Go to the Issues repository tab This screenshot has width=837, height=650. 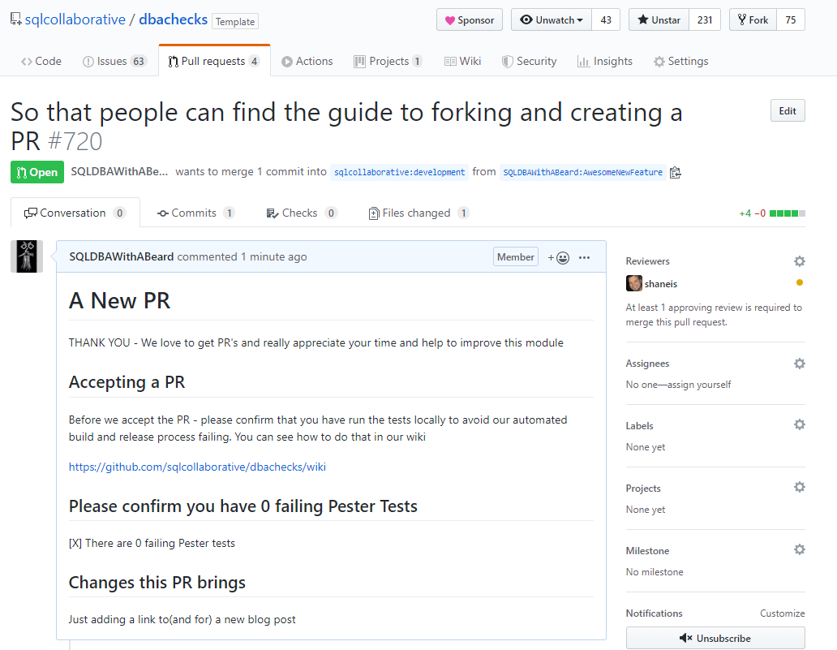[x=114, y=61]
